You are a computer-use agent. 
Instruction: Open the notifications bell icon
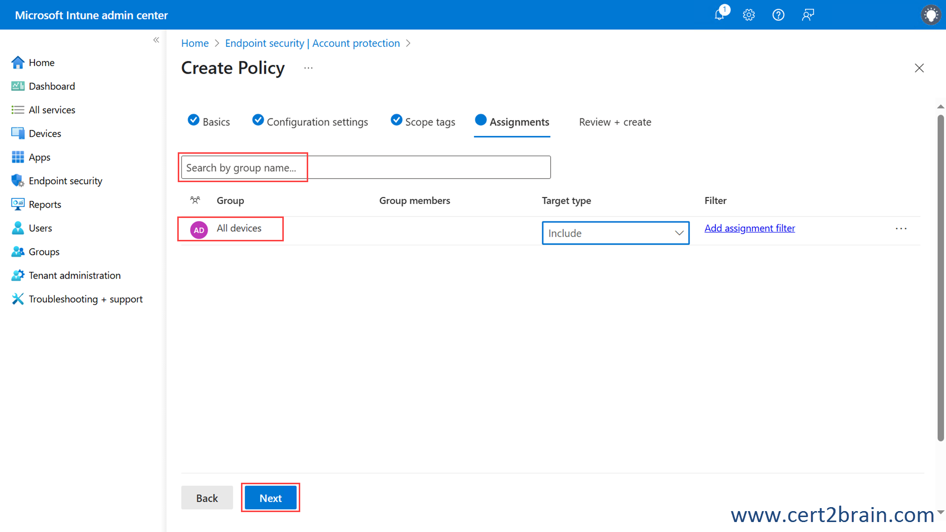pos(719,15)
